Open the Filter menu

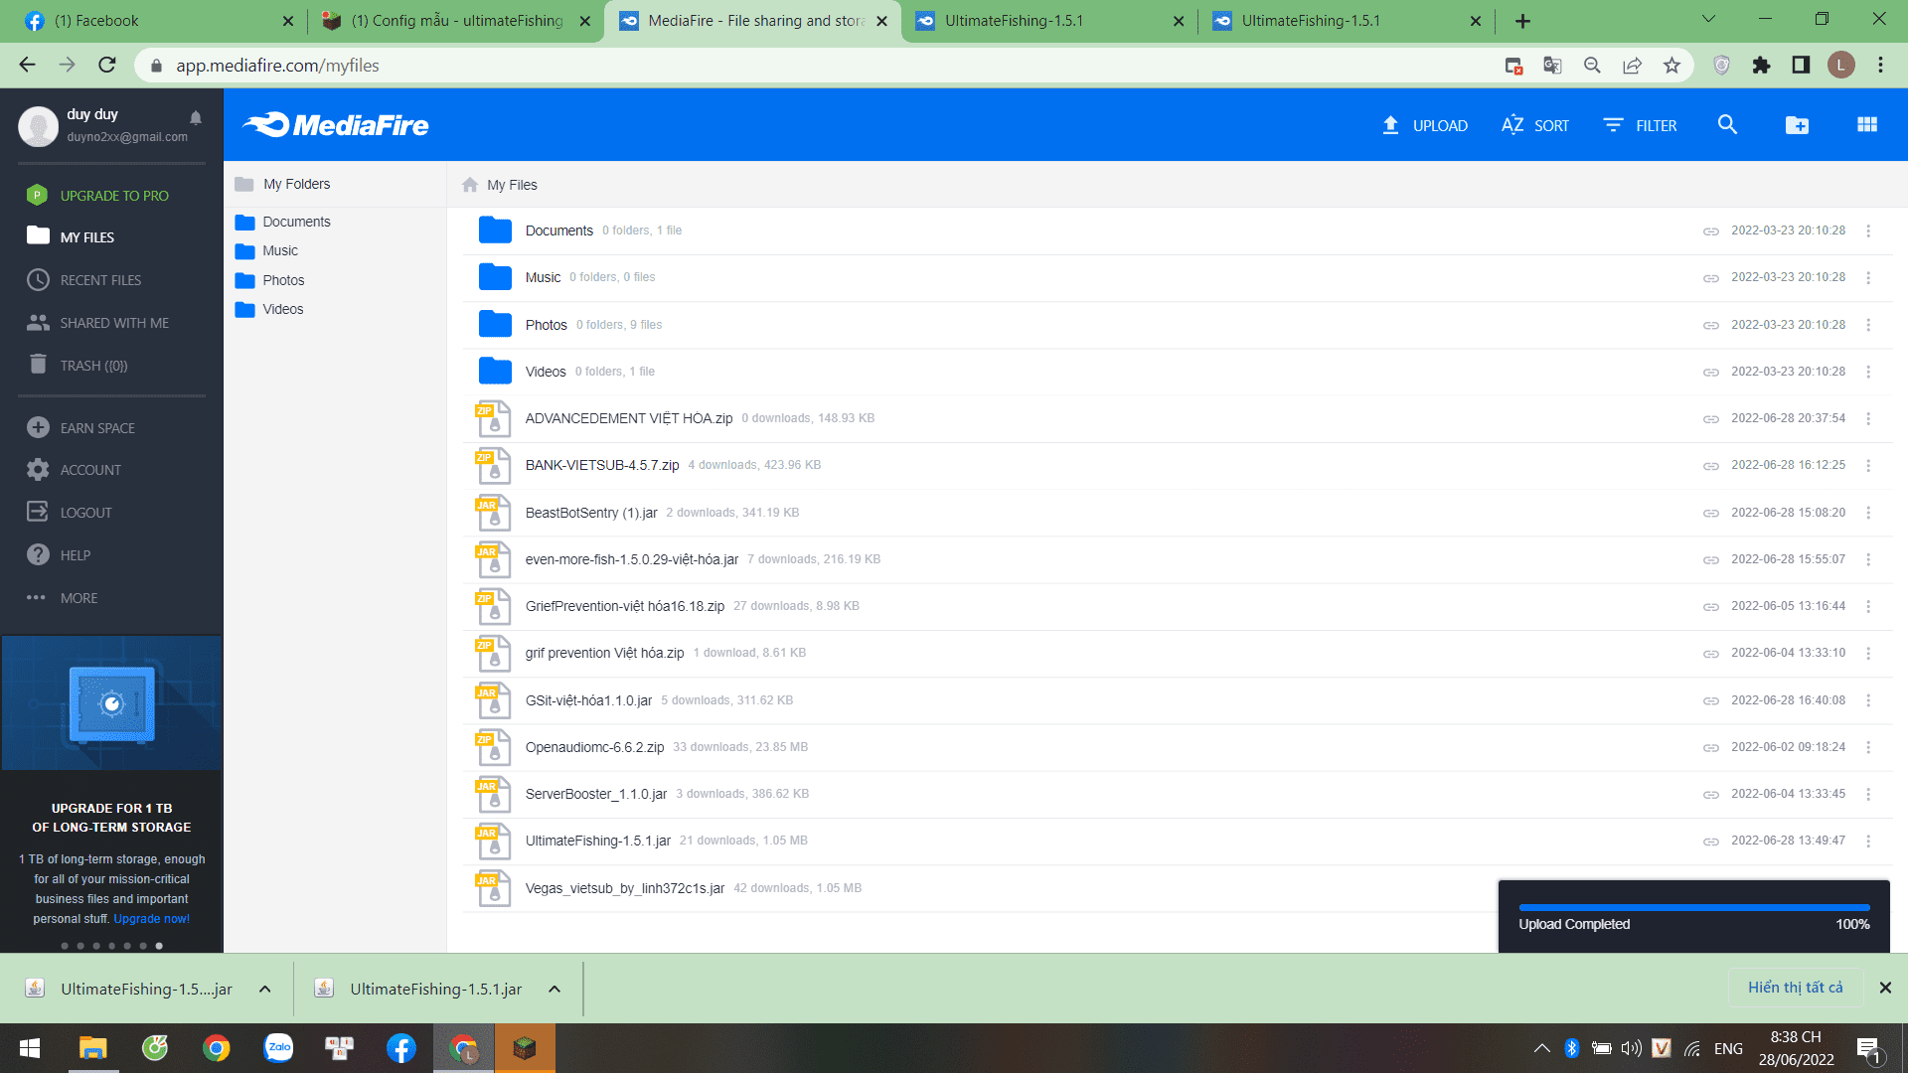1640,125
